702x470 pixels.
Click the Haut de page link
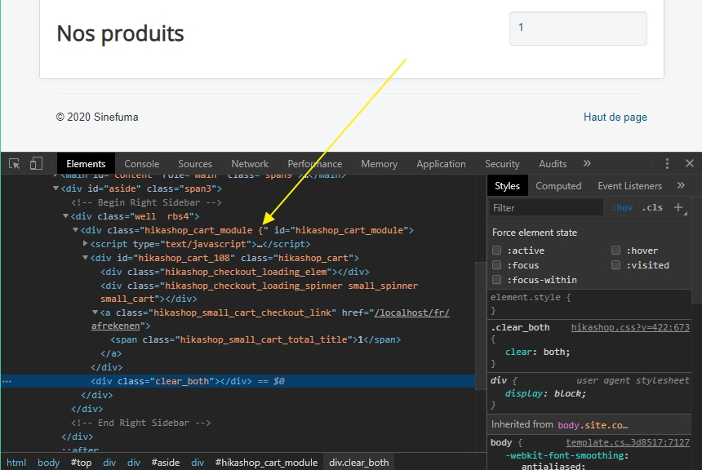click(x=615, y=117)
